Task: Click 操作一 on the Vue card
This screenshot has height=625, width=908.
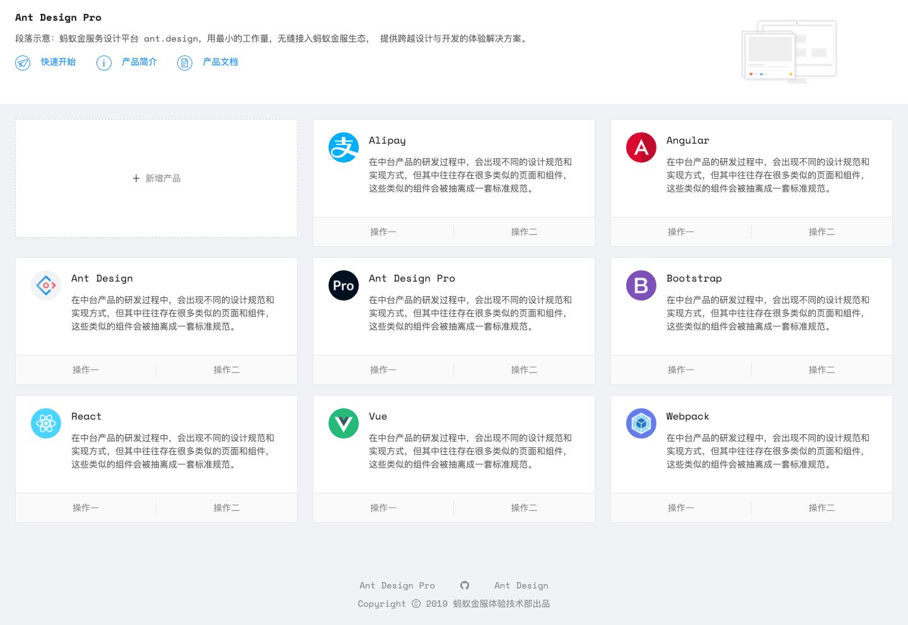Action: 383,508
